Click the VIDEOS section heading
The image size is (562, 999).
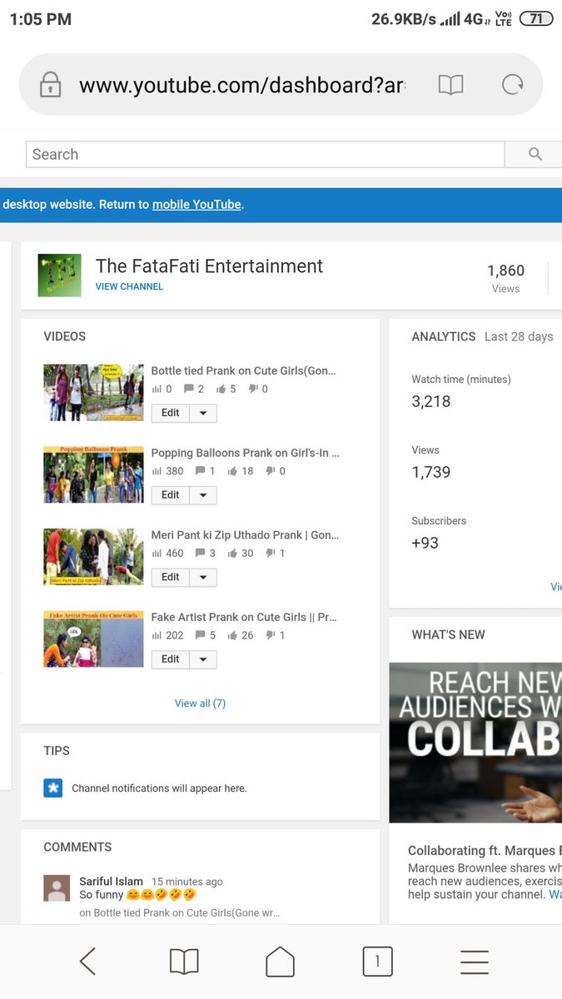pos(65,337)
